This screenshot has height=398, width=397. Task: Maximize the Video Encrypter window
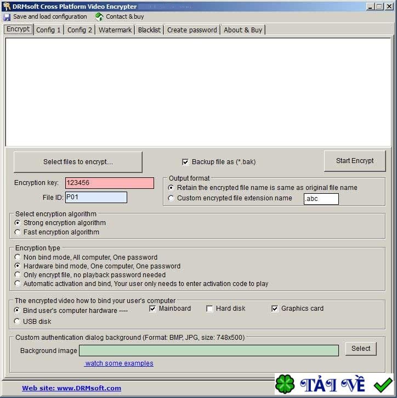pos(379,7)
